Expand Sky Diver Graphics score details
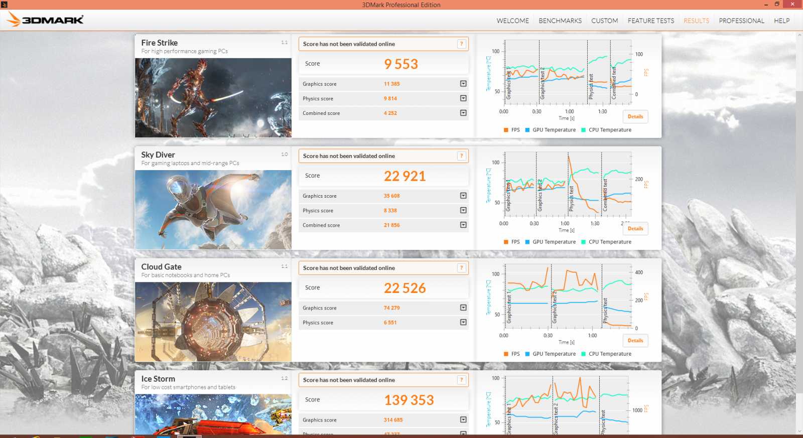 pyautogui.click(x=463, y=196)
